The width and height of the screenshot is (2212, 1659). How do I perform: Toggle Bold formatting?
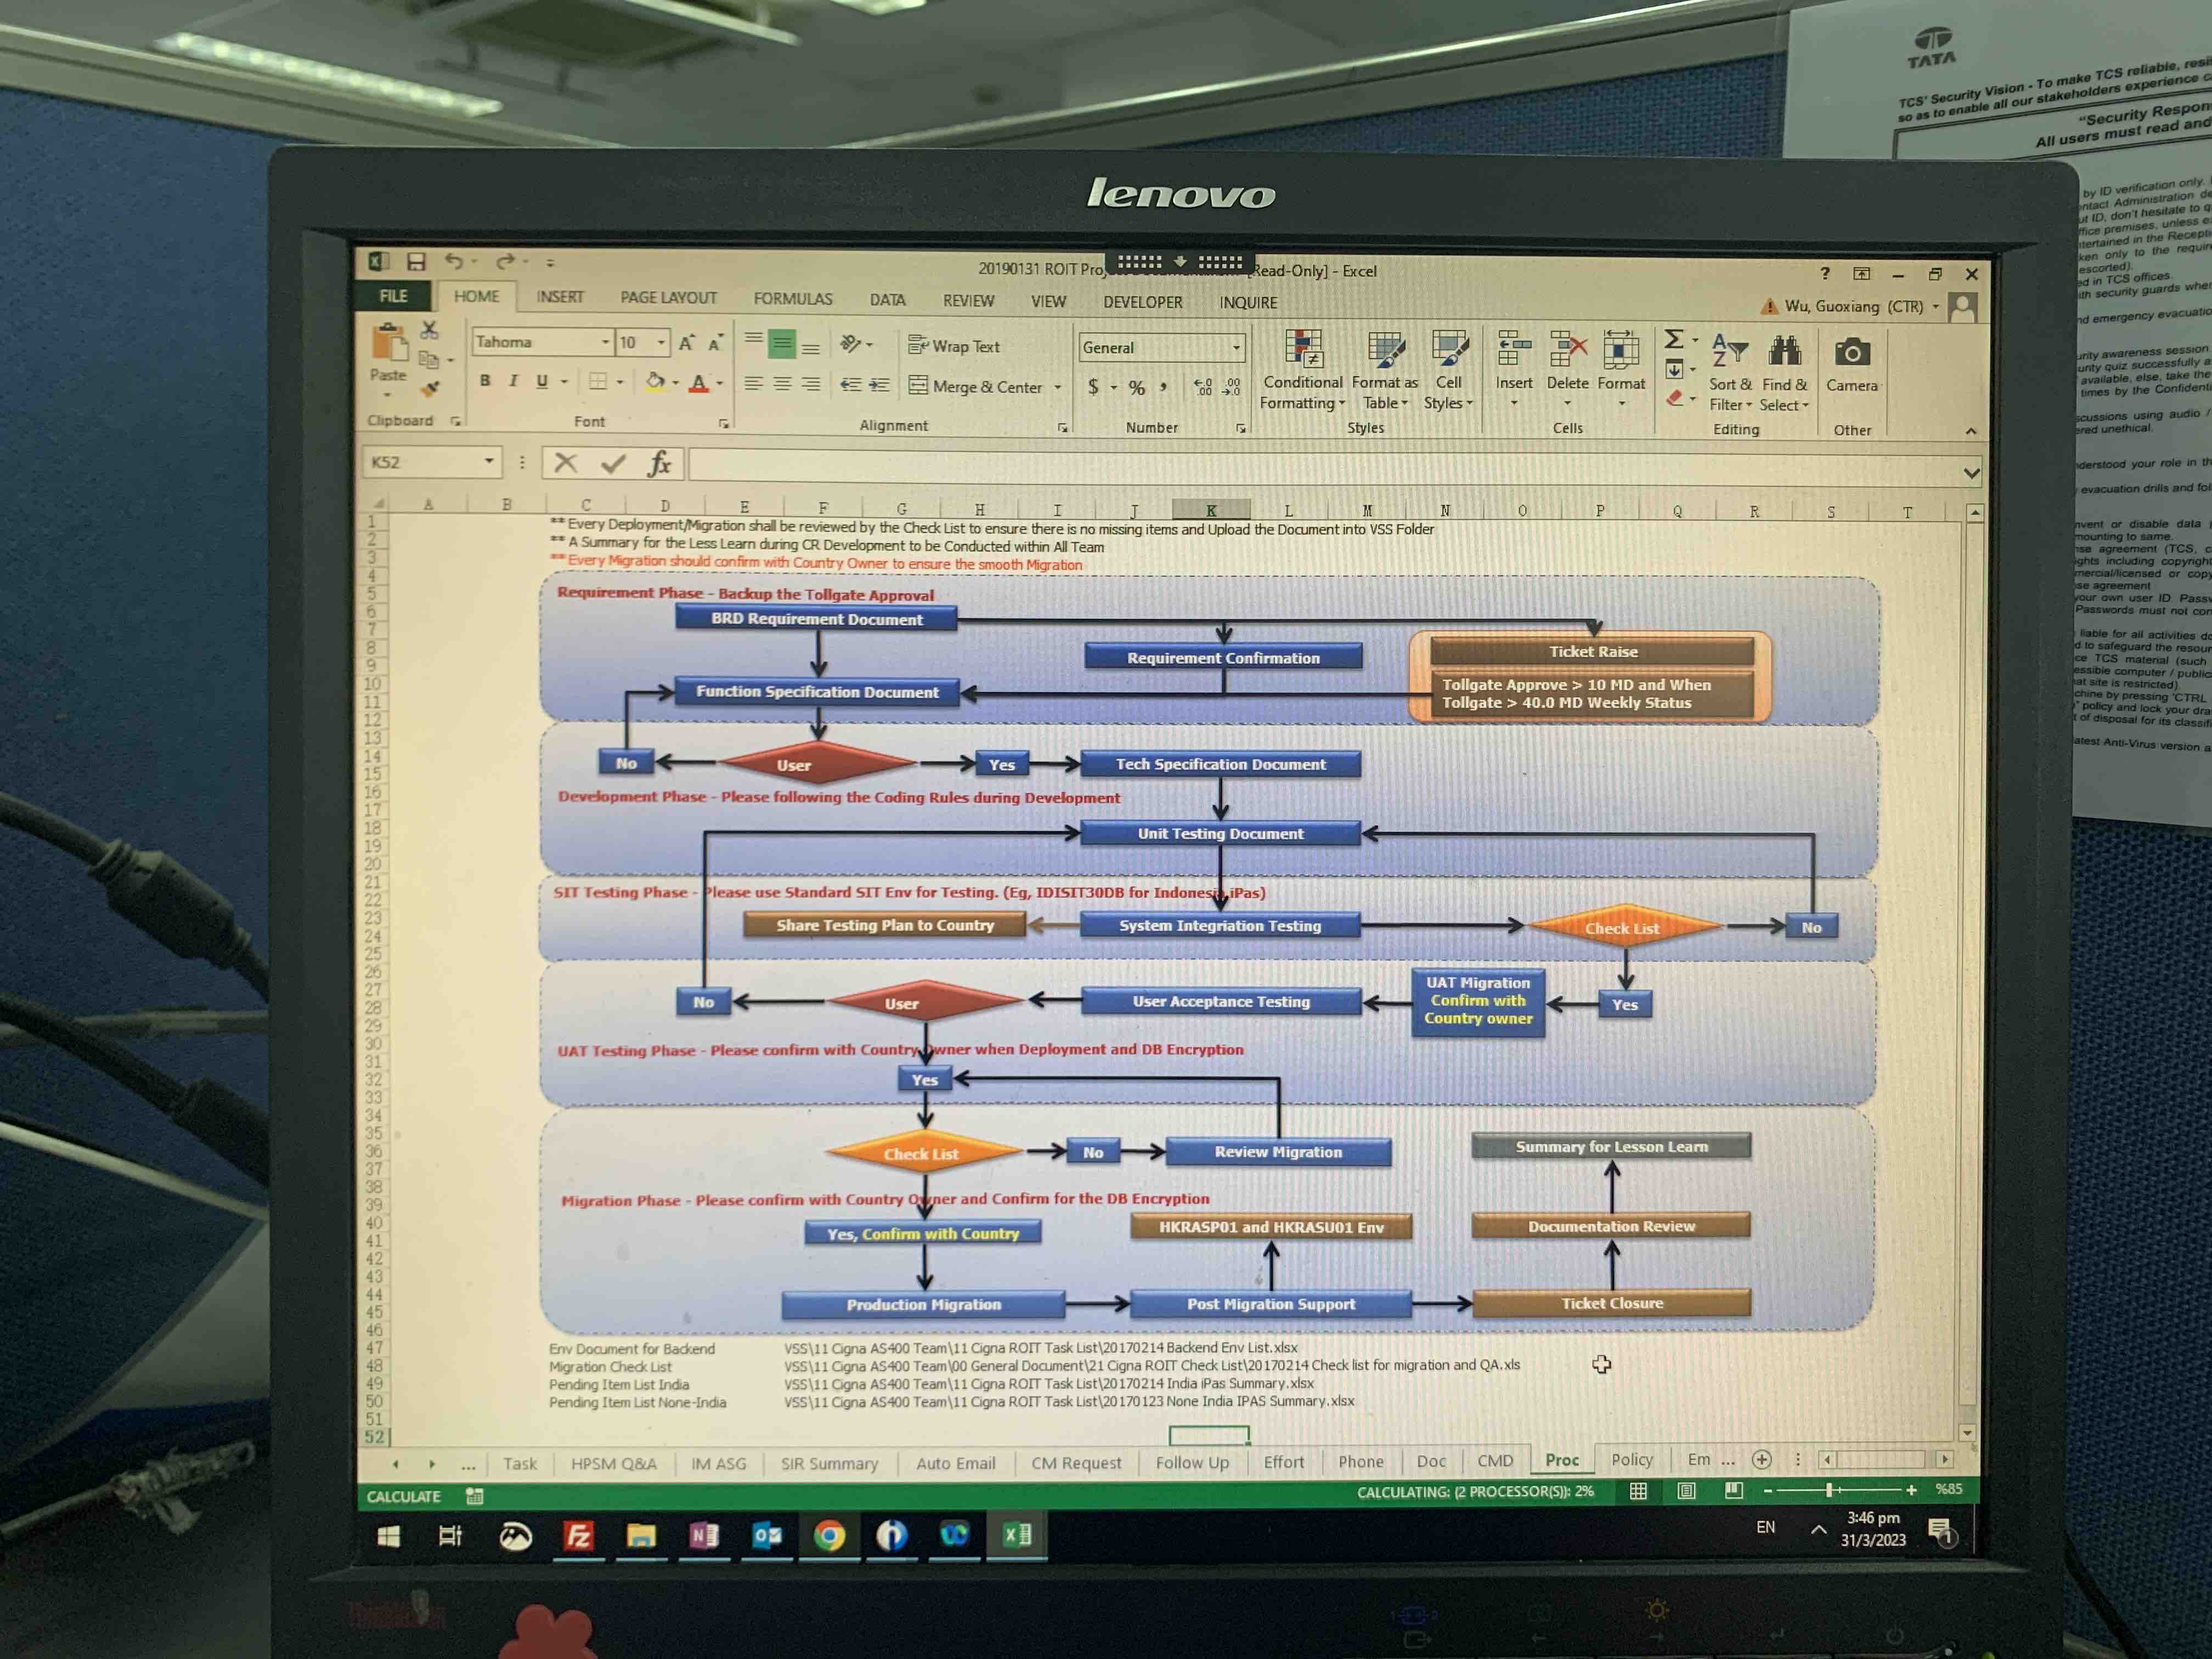pyautogui.click(x=485, y=381)
